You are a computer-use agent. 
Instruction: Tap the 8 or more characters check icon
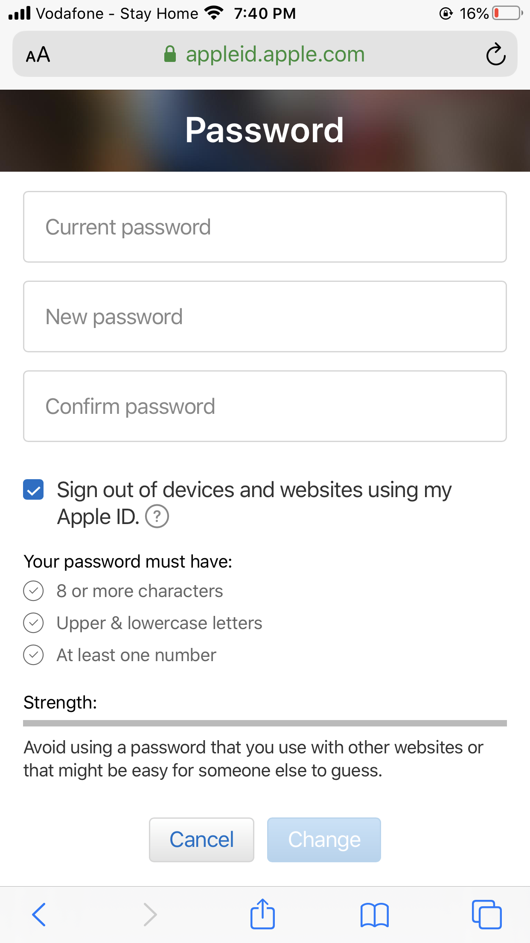33,591
